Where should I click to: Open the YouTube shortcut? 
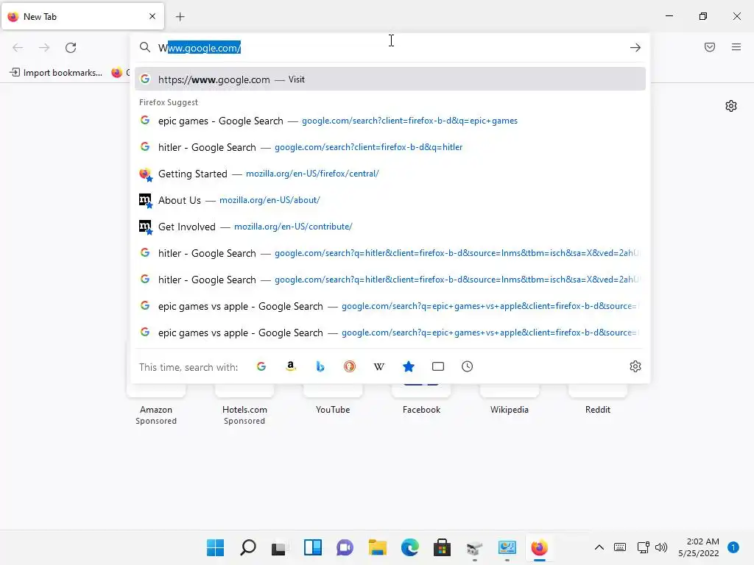click(333, 399)
